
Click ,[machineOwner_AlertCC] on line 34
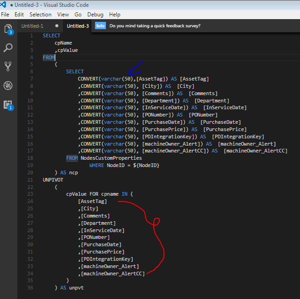(x=111, y=274)
